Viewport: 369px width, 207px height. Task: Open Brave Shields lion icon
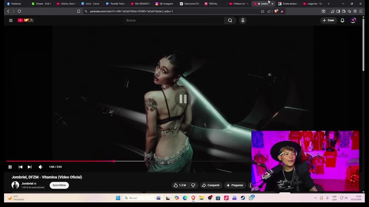(276, 11)
